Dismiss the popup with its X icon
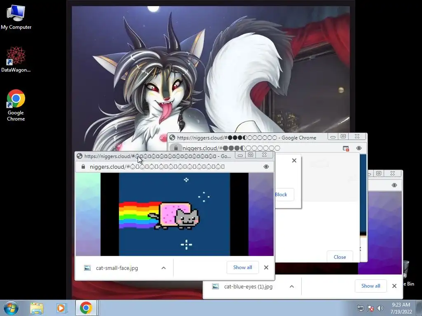The image size is (422, 316). pyautogui.click(x=294, y=160)
